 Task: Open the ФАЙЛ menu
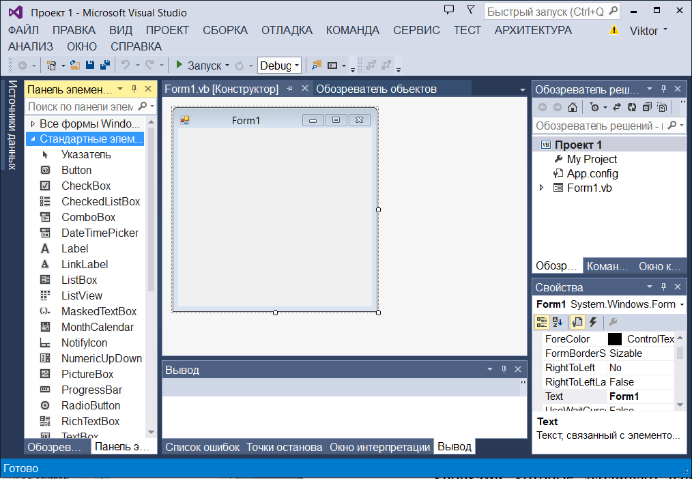(23, 30)
